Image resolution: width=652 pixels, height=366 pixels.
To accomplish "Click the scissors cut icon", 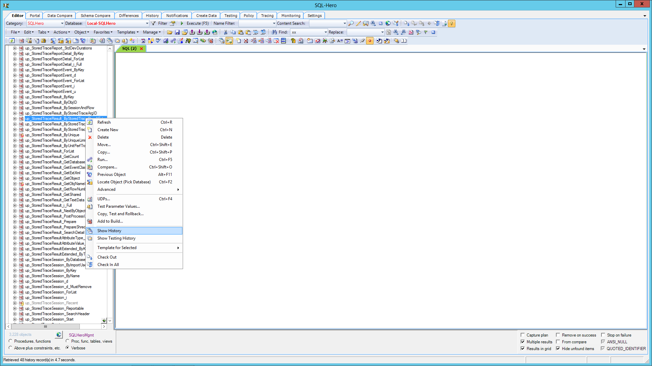I will point(225,32).
